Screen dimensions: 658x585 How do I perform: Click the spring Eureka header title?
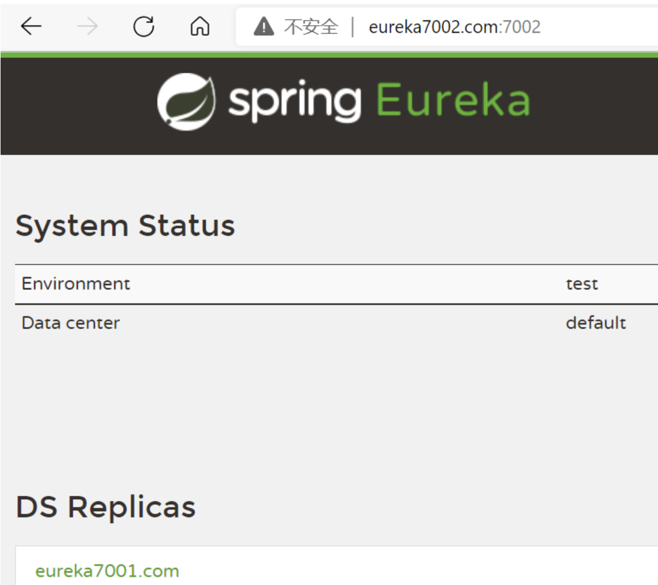pyautogui.click(x=379, y=101)
